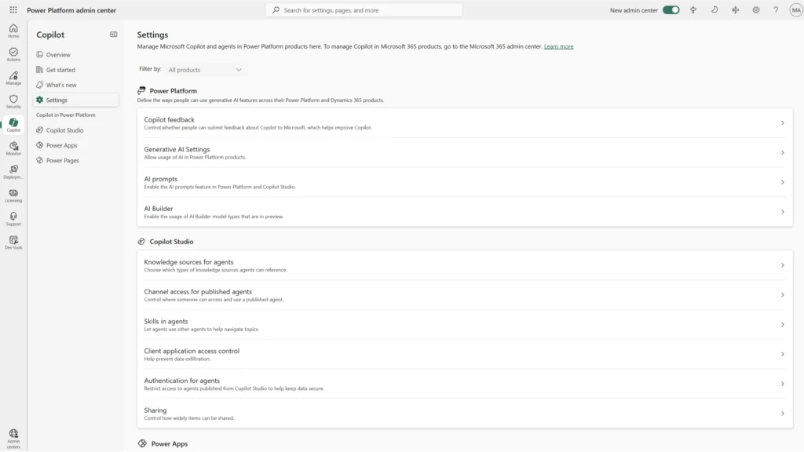Click the Learn more link
The height and width of the screenshot is (452, 804).
[x=558, y=46]
